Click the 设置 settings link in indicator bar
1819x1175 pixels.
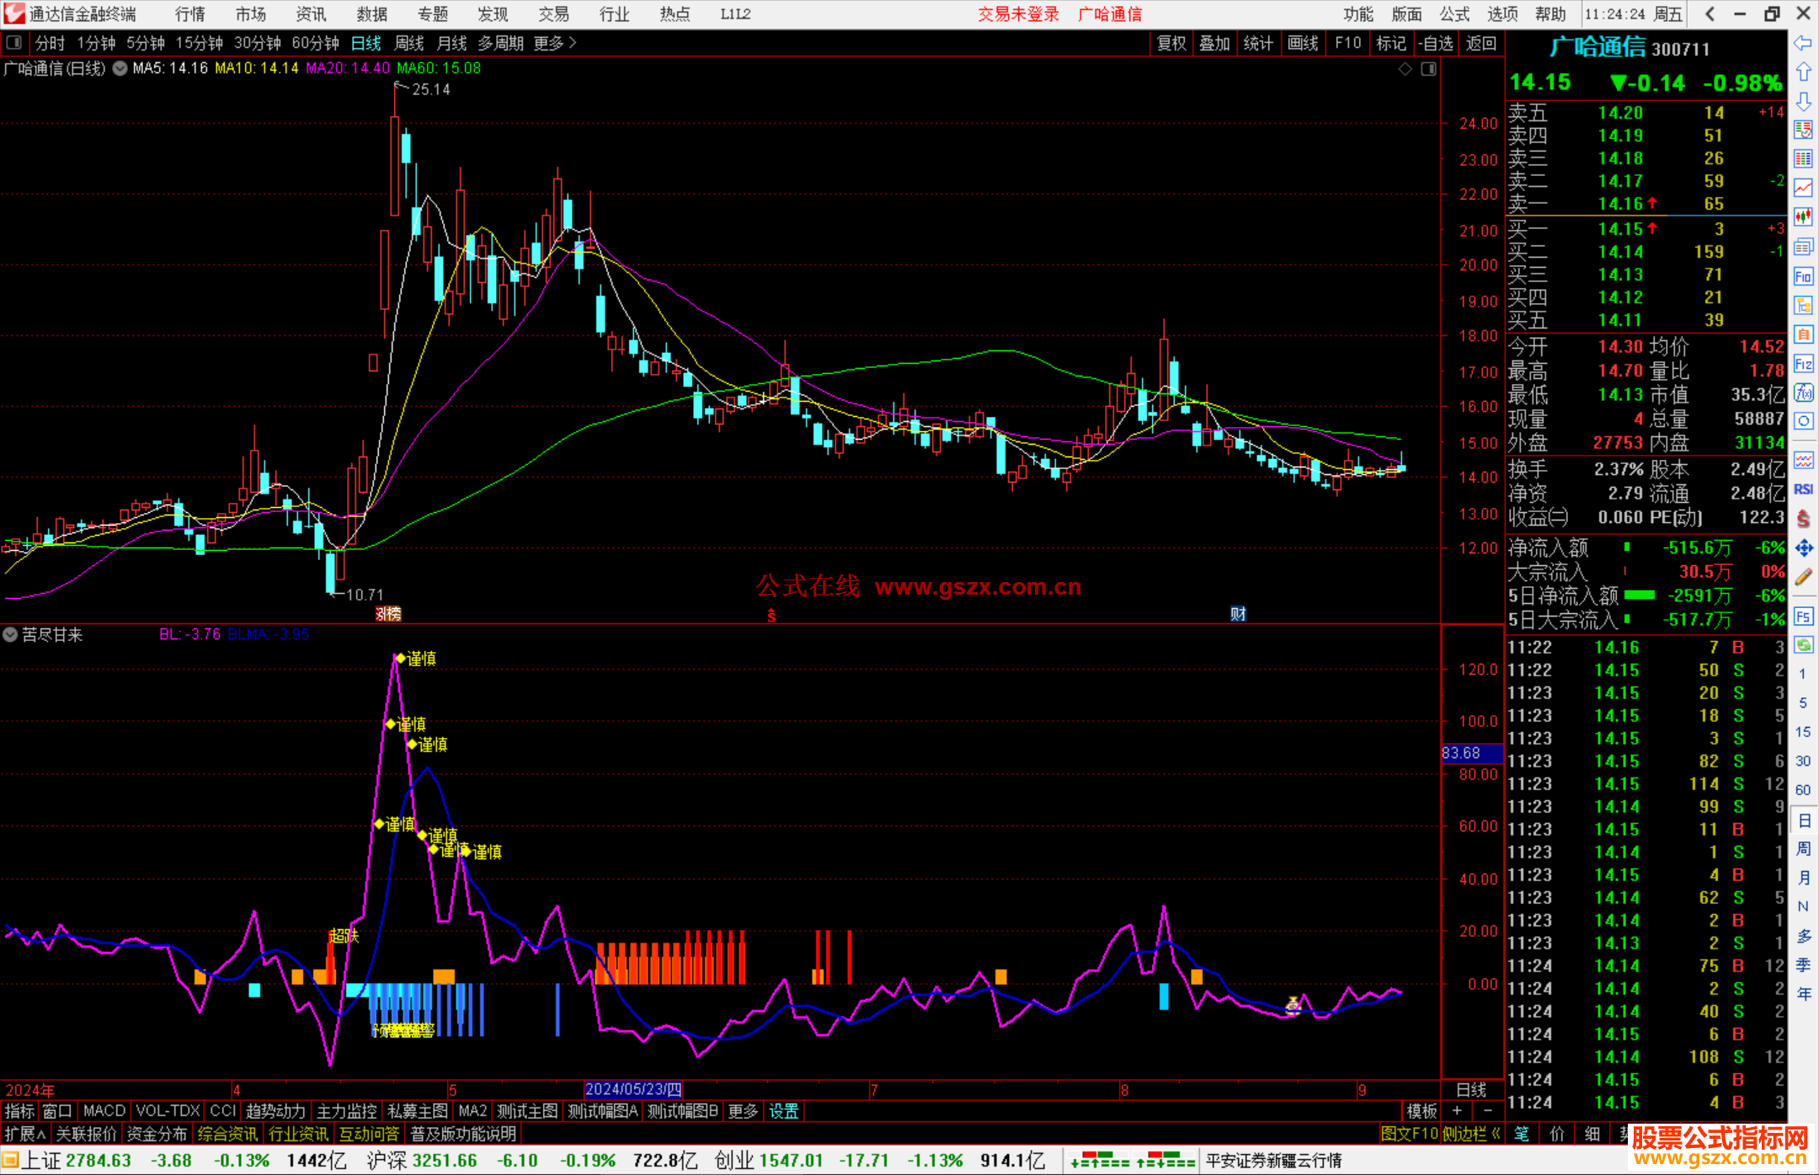point(783,1111)
